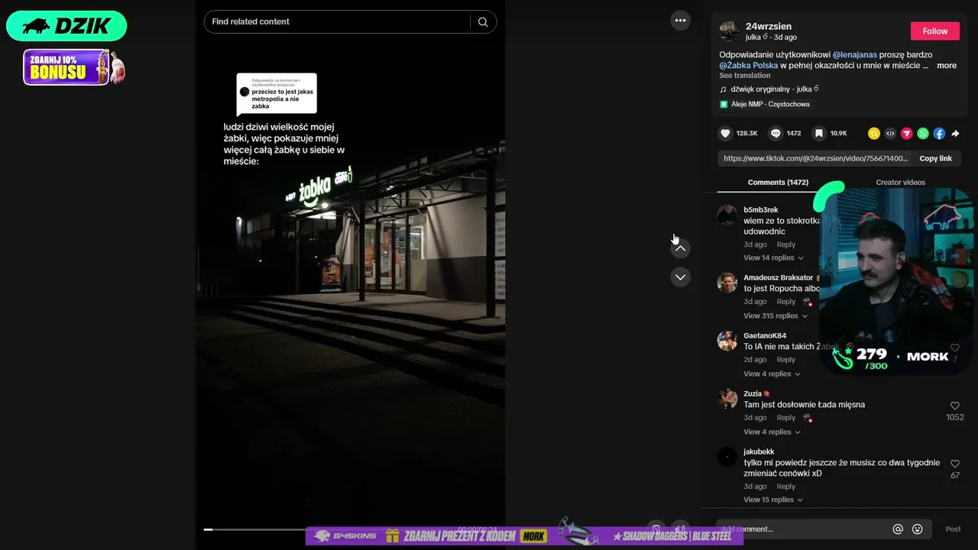
Task: Open dźwięk oryginalny - julka sound link
Action: pos(775,89)
